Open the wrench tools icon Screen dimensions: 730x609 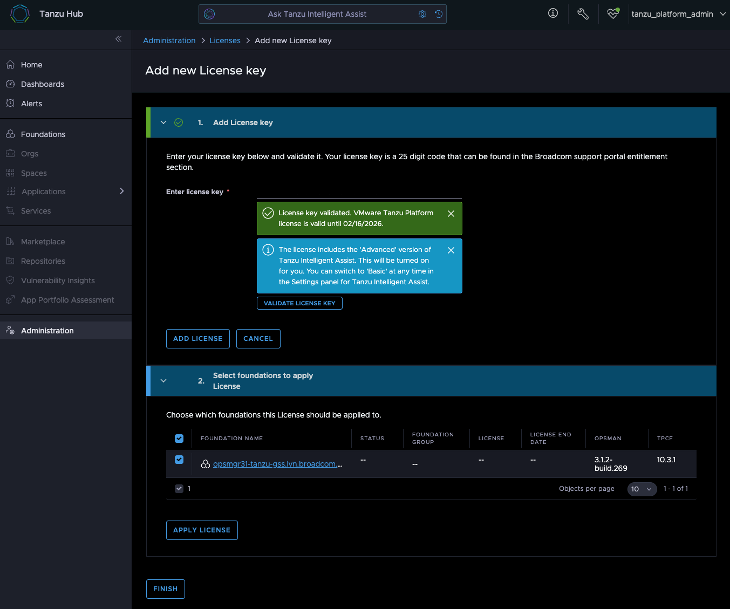pos(583,14)
